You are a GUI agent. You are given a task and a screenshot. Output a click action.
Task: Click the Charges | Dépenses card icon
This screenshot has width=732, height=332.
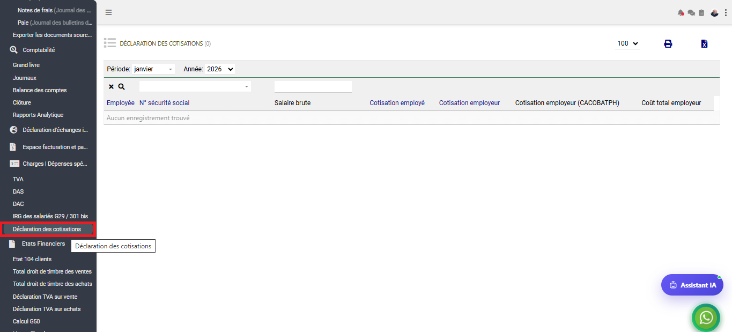point(14,164)
